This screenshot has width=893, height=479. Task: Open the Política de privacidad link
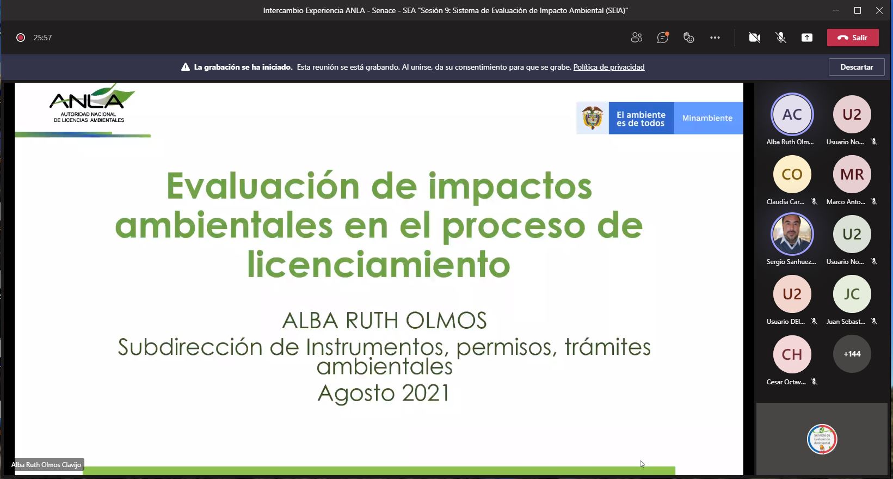tap(608, 67)
